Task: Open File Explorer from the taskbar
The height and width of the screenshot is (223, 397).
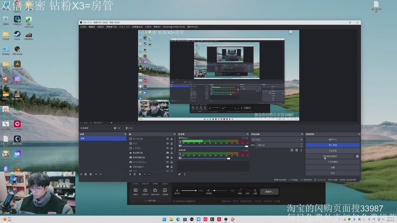Action: (x=171, y=219)
